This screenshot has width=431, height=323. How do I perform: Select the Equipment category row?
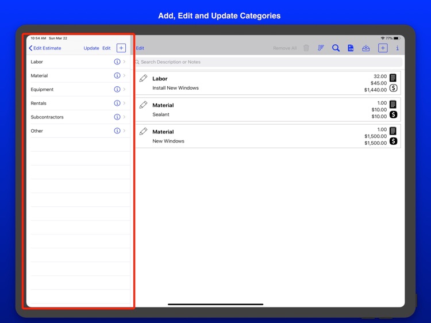point(79,89)
